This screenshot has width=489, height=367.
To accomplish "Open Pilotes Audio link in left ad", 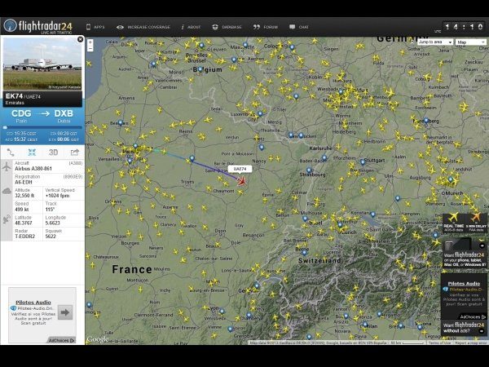I will tap(33, 303).
